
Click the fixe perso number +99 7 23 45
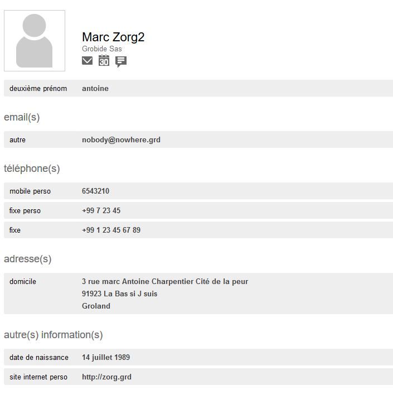(x=101, y=210)
